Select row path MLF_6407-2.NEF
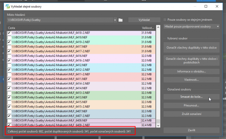The width and height of the screenshot is (226, 139). tap(51, 116)
